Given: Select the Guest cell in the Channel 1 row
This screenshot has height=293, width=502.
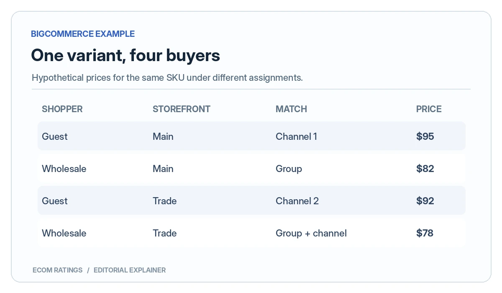Looking at the screenshot, I should point(55,136).
